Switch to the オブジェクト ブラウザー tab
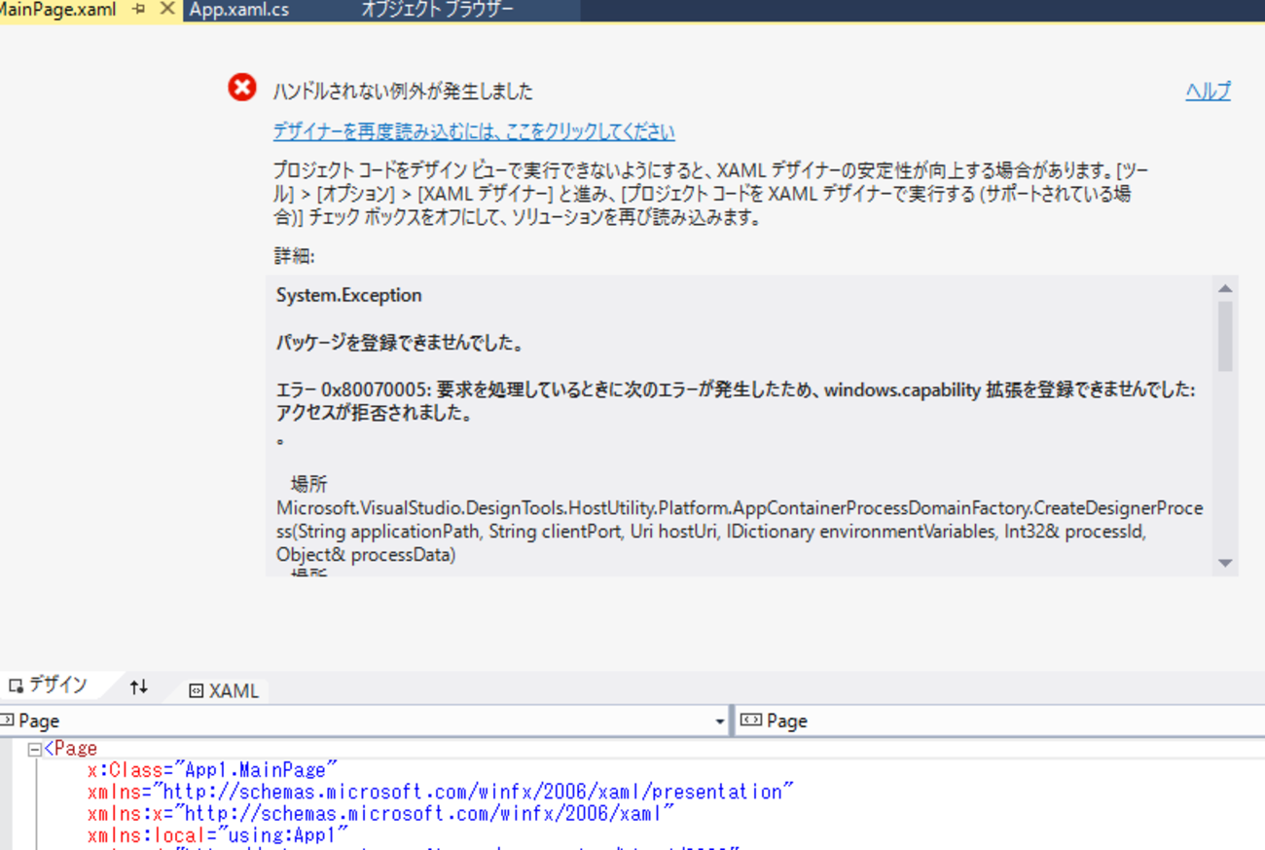 tap(437, 10)
